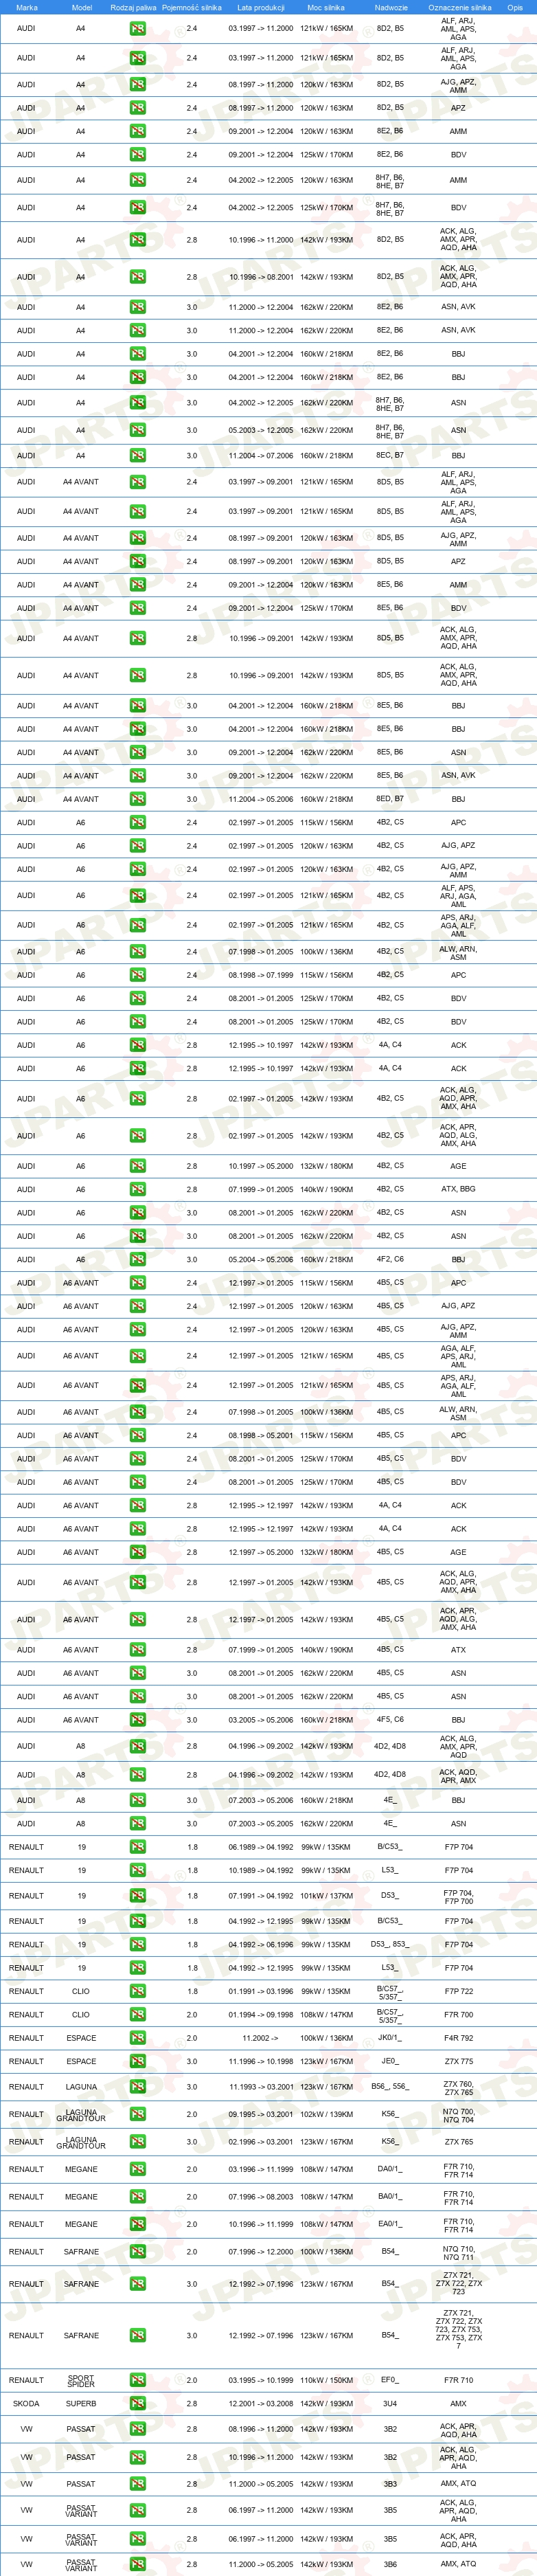Click the fuel icon in the LAGUNA GRANDTOUR 2.0 row
Screen dimensions: 537x2576
pyautogui.click(x=137, y=2114)
